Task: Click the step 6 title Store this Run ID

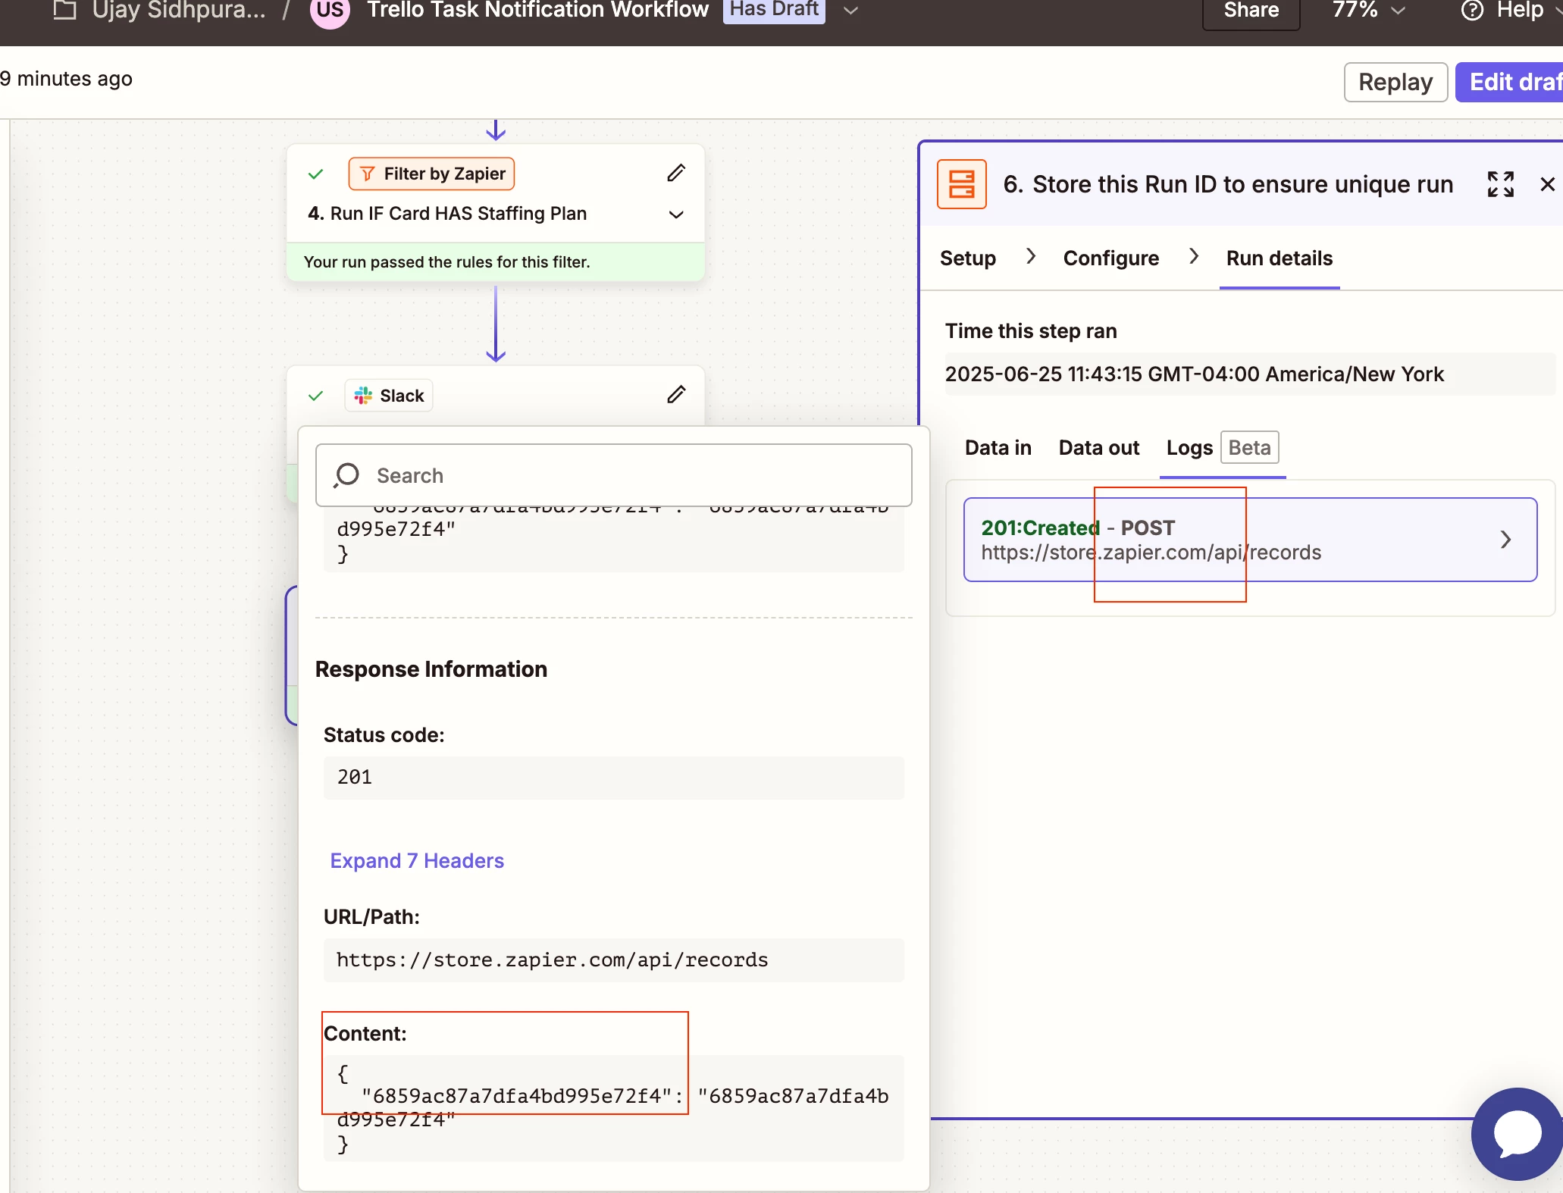Action: 1228,184
